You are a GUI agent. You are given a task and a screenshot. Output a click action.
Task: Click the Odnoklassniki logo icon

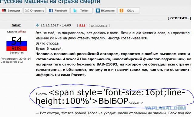(x=121, y=11)
